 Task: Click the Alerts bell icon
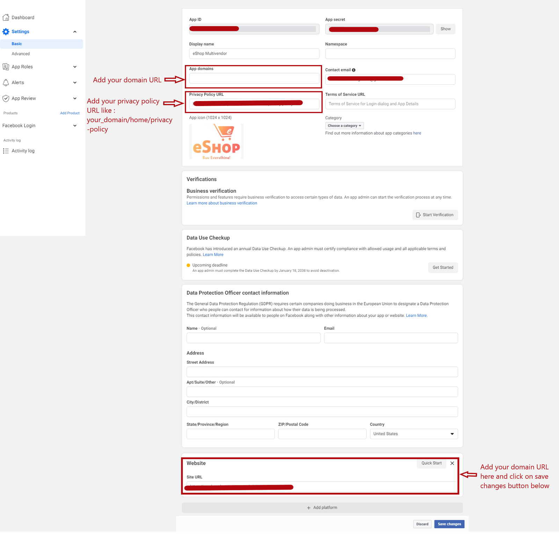(x=6, y=83)
